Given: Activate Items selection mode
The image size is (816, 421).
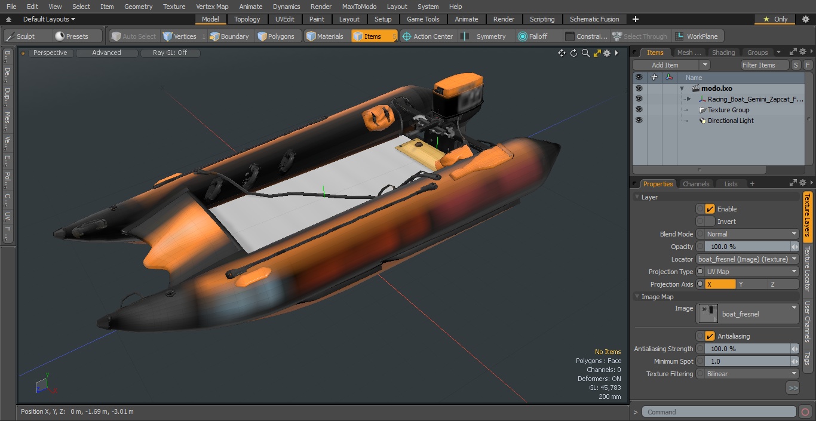Looking at the screenshot, I should tap(374, 36).
